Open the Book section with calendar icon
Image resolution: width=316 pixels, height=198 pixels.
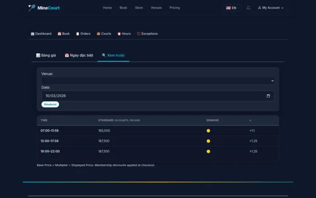[x=64, y=34]
